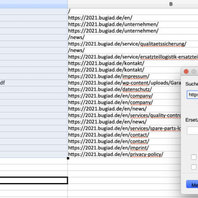Screen dimensions: 198x198
Task: Select the service/qualitaetssicherung/ URL cell
Action: tap(133, 44)
